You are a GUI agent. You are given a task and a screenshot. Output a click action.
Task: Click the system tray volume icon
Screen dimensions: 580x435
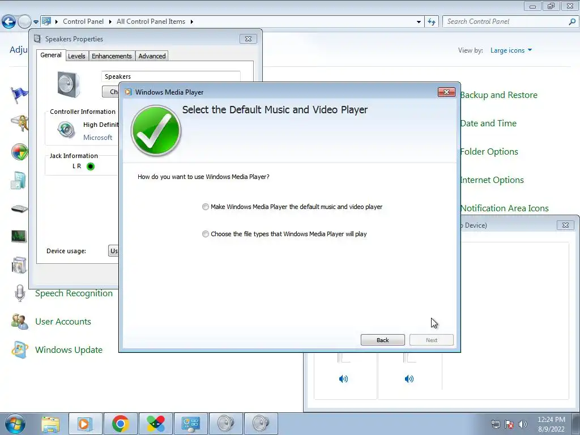coord(523,424)
